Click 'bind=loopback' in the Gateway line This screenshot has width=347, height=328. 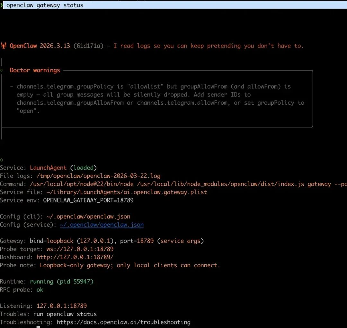tap(51, 241)
